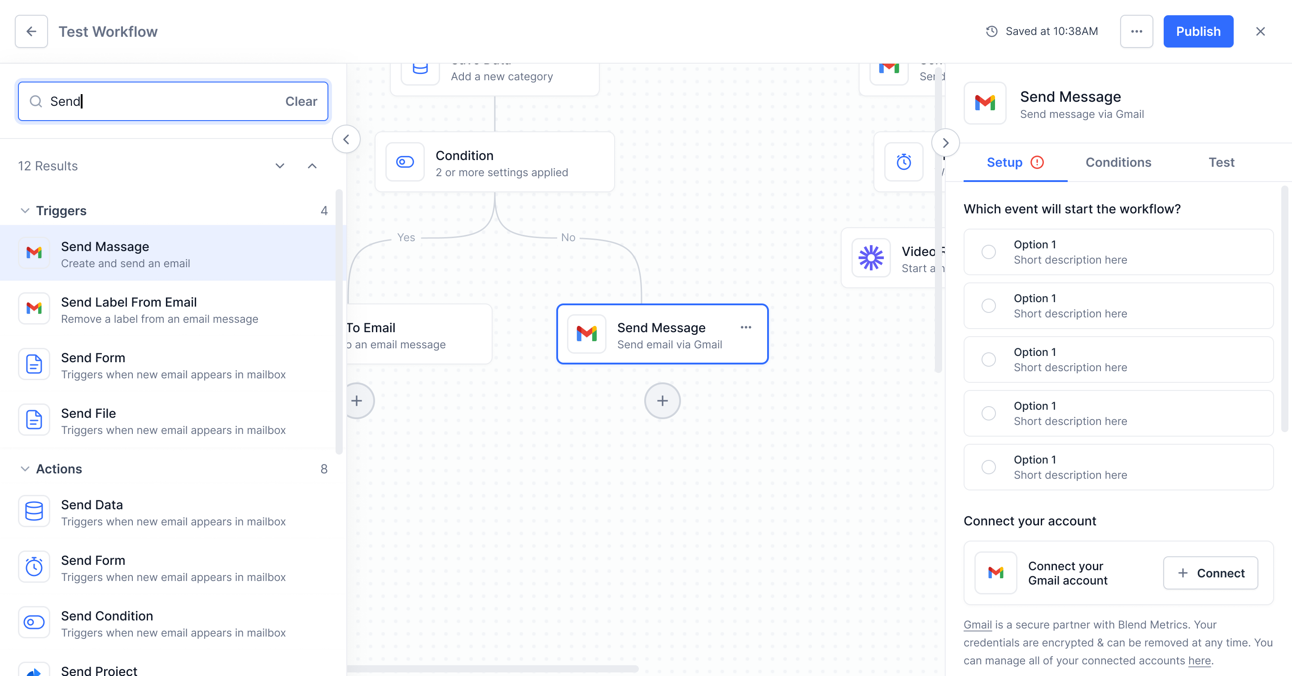The width and height of the screenshot is (1292, 676).
Task: Add step below To Email node
Action: click(357, 401)
